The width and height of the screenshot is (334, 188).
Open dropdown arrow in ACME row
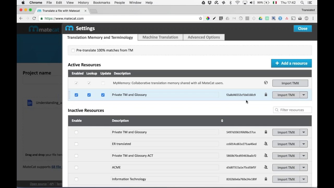tap(303, 167)
